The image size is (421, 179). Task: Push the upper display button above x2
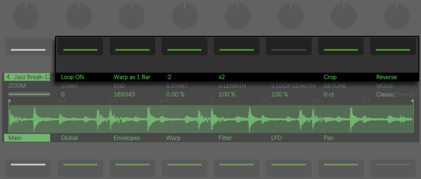[x=237, y=46]
